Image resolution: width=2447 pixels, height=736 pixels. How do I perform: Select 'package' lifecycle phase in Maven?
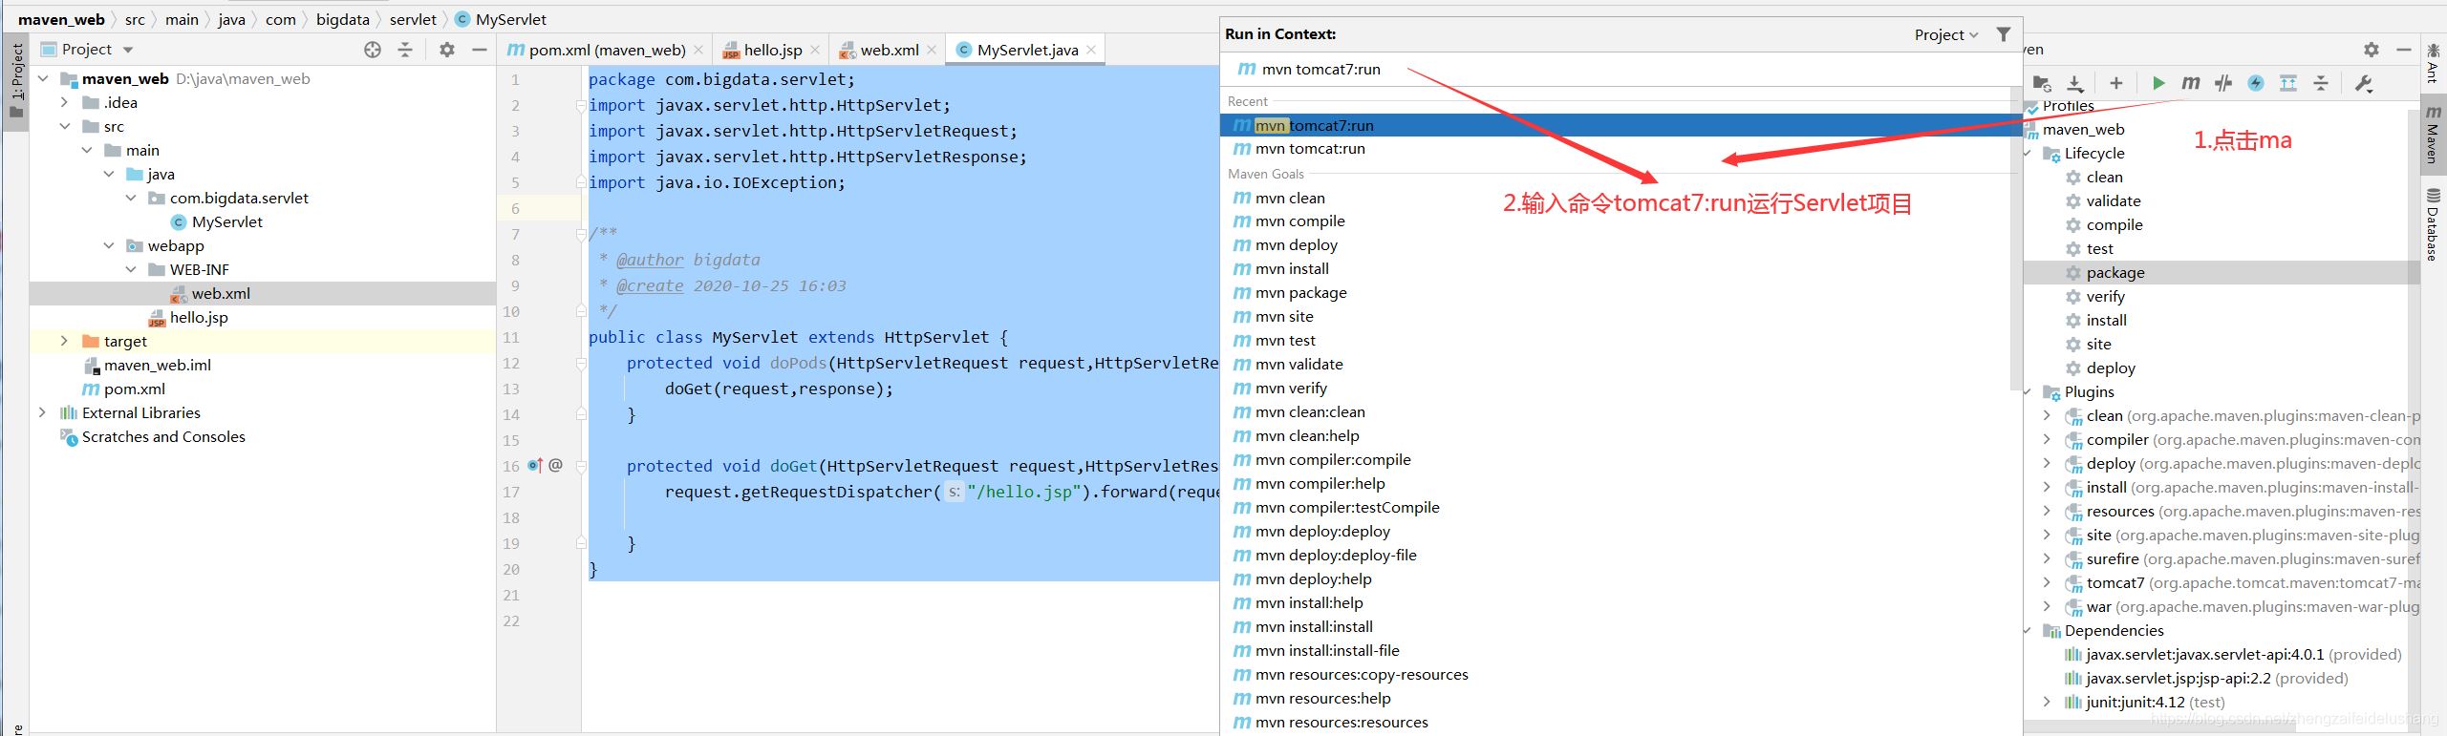tap(2115, 272)
